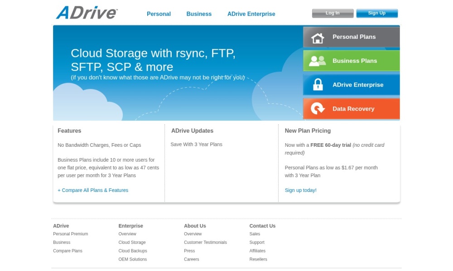Click the Data Recovery arrow icon
The image size is (453, 271).
click(318, 109)
